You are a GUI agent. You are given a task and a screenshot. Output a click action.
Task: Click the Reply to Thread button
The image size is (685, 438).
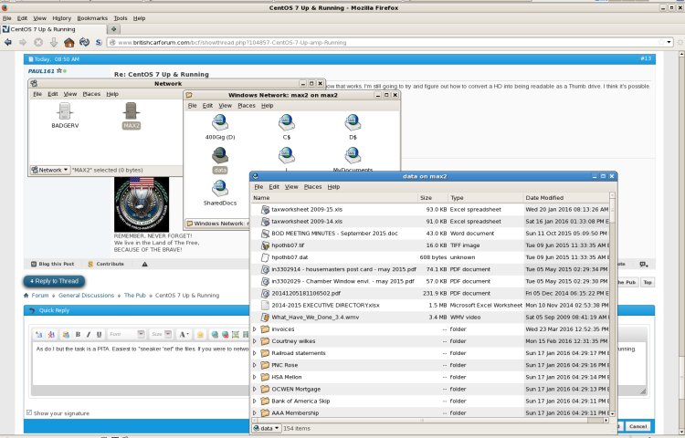[54, 281]
